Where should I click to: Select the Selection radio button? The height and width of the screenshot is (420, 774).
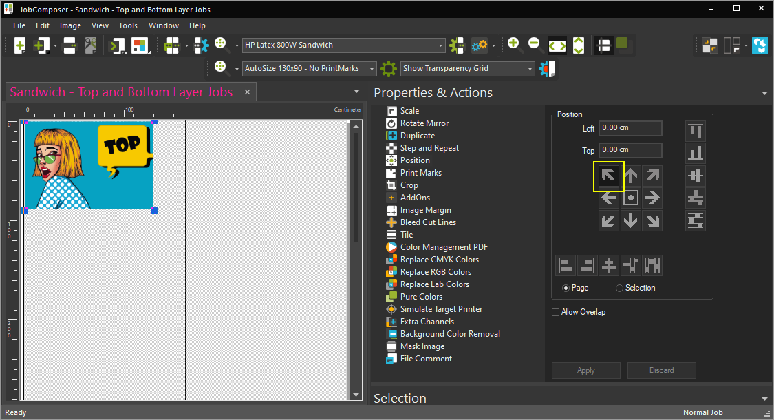tap(619, 288)
